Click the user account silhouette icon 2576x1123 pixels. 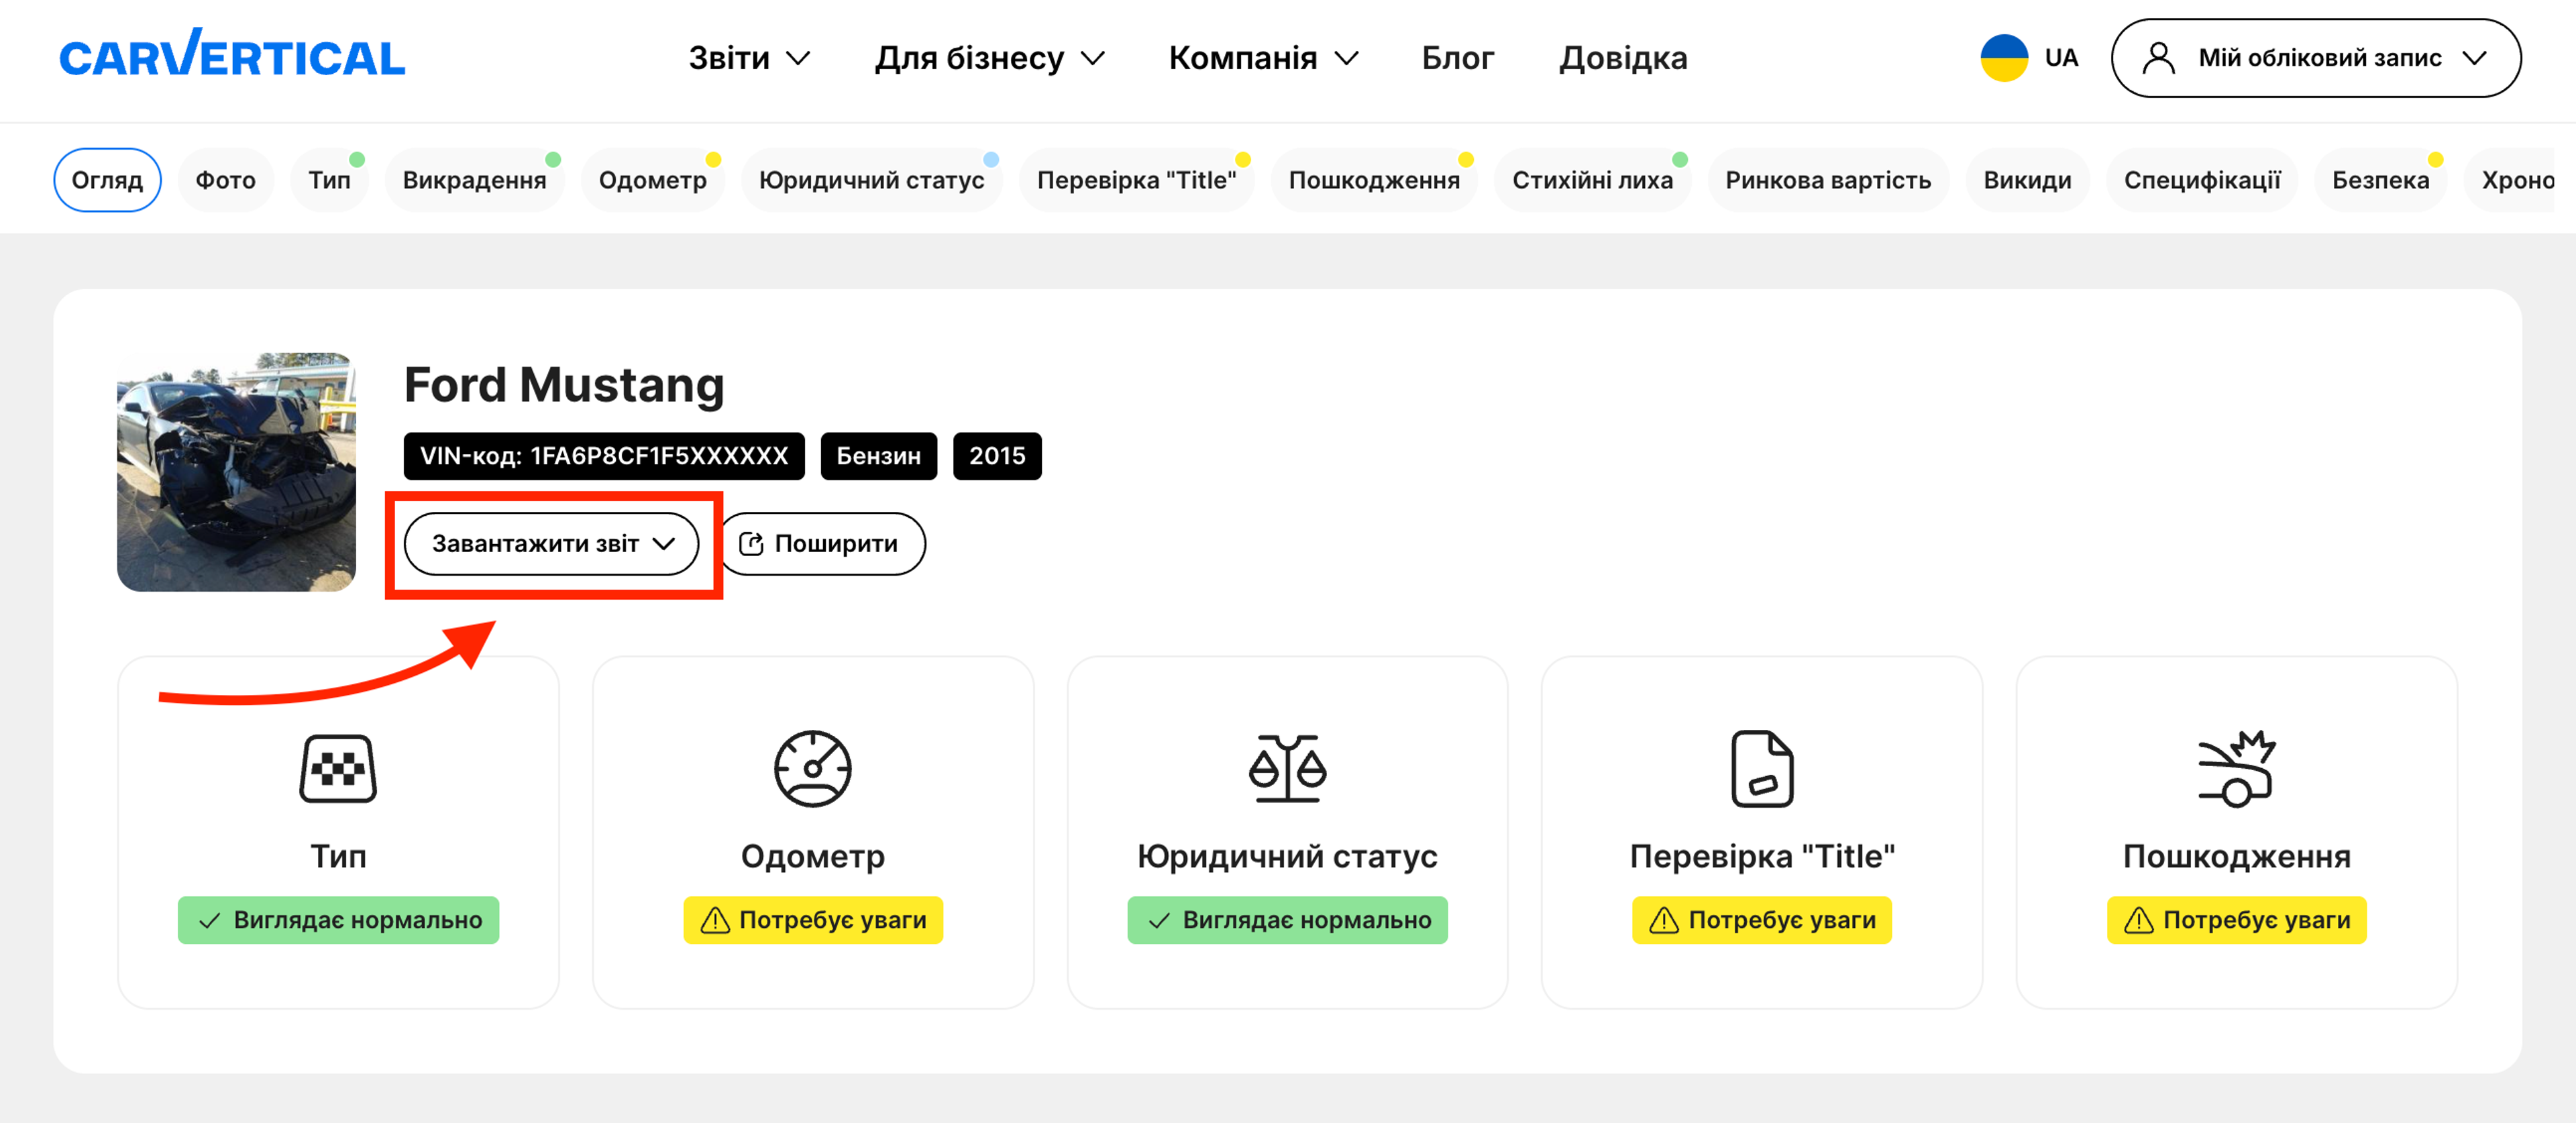click(x=2158, y=58)
